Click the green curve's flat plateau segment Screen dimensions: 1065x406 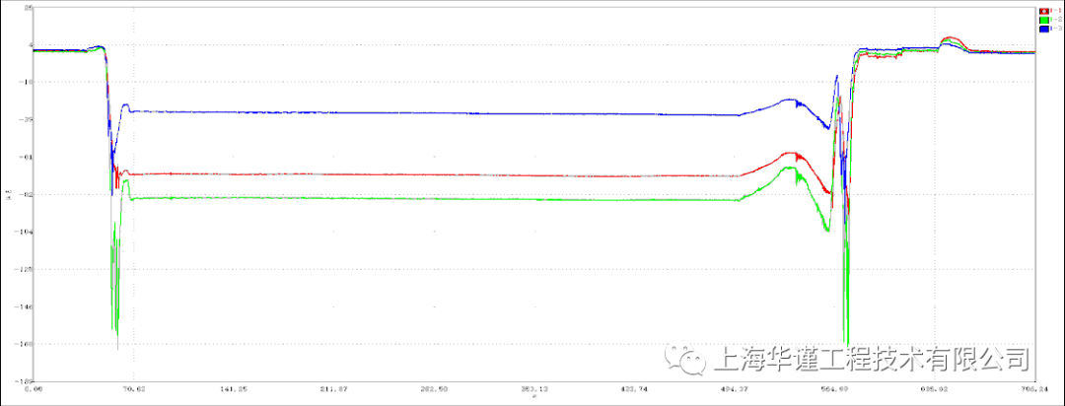tap(435, 199)
